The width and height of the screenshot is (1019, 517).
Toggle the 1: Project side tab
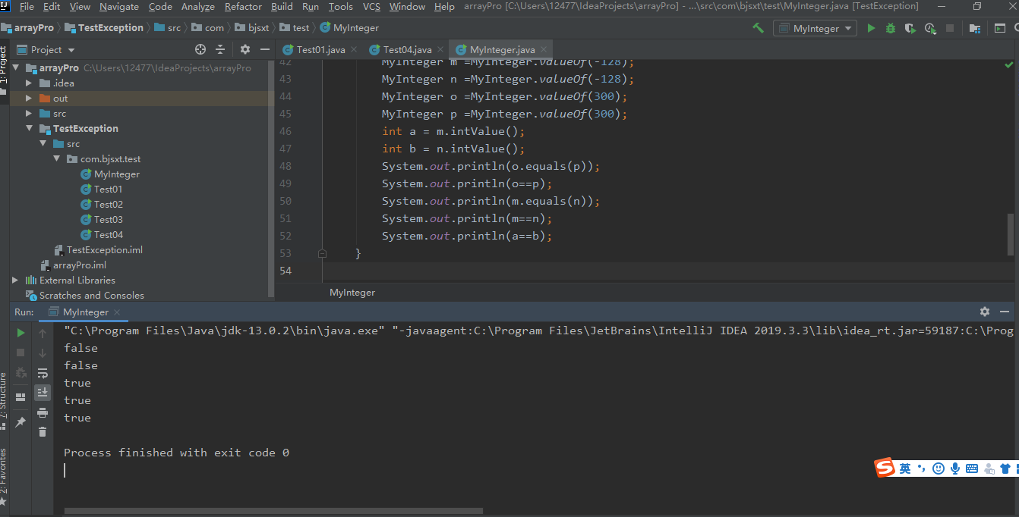click(4, 69)
